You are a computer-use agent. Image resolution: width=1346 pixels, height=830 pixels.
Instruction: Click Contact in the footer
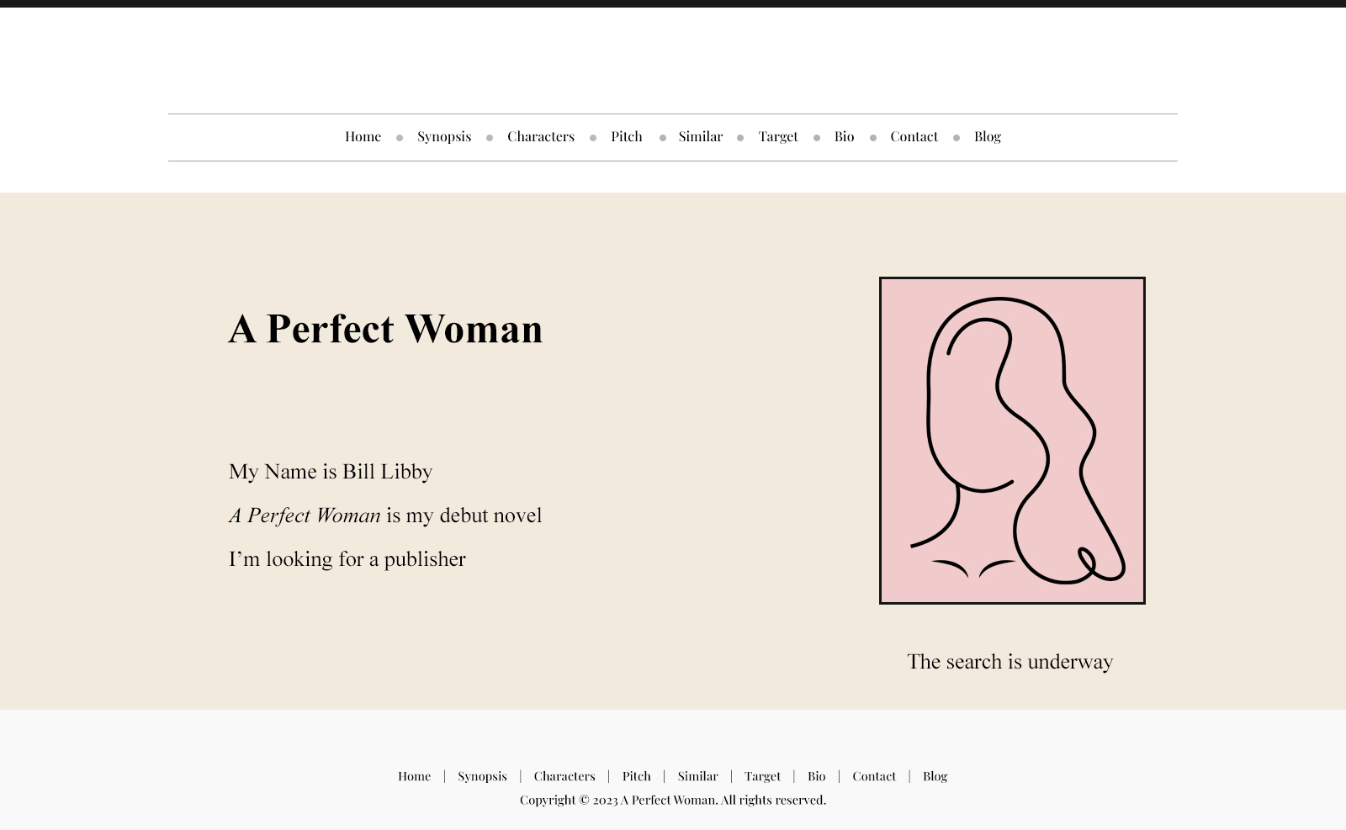tap(874, 776)
